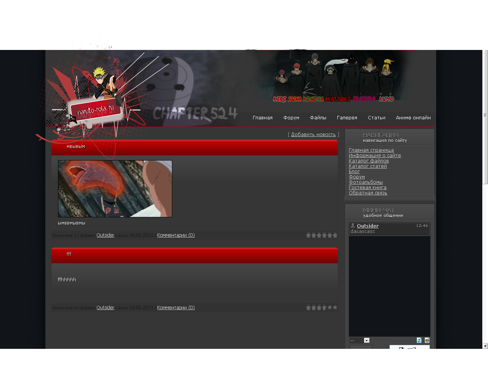Image resolution: width=488 pixels, height=366 pixels.
Task: Open the smileys icon in mini-chat
Action: pos(427,340)
